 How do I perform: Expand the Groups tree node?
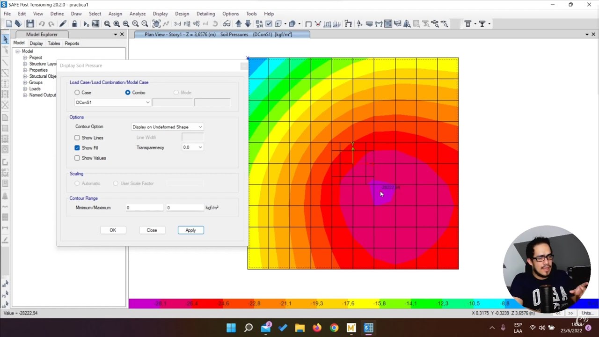[x=25, y=83]
